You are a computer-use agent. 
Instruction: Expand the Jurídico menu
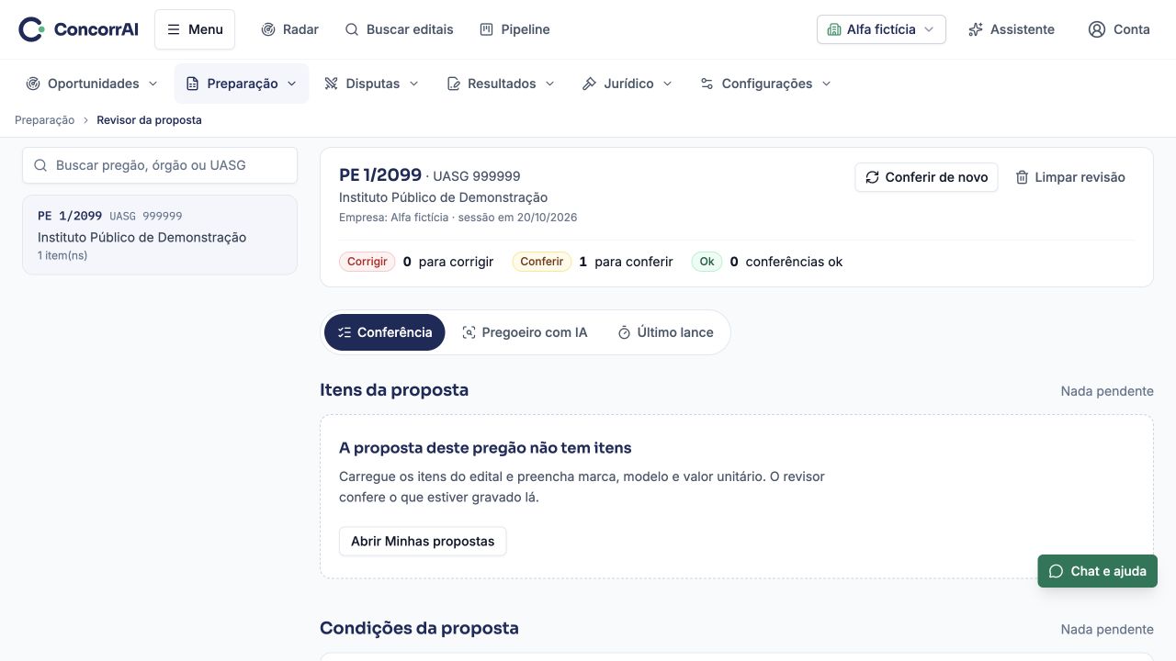tap(628, 84)
